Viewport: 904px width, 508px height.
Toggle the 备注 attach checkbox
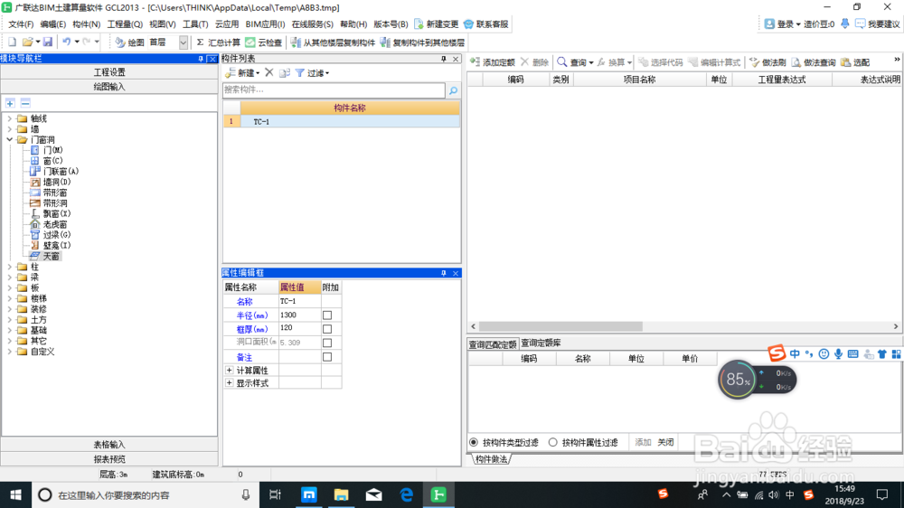coord(327,357)
